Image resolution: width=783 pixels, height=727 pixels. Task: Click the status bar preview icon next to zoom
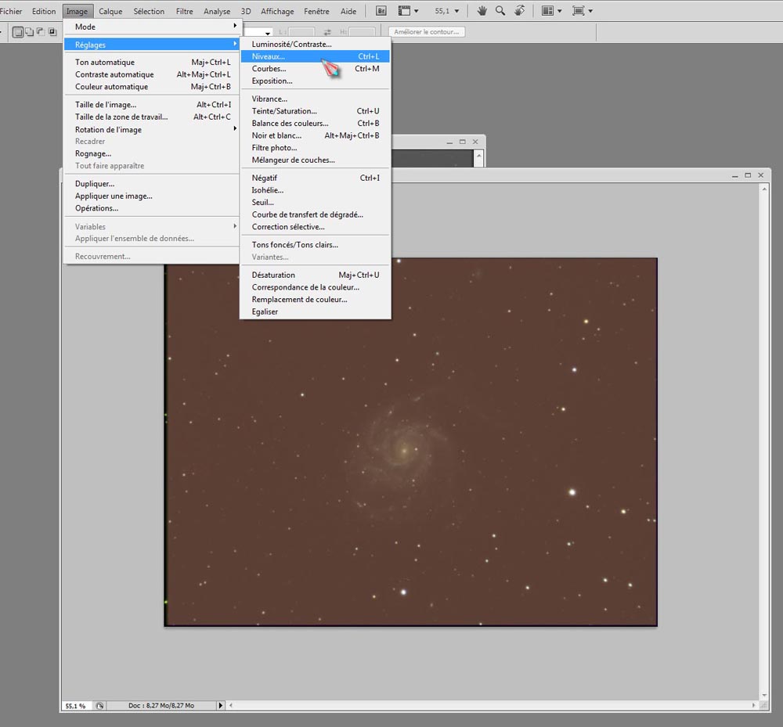click(100, 705)
